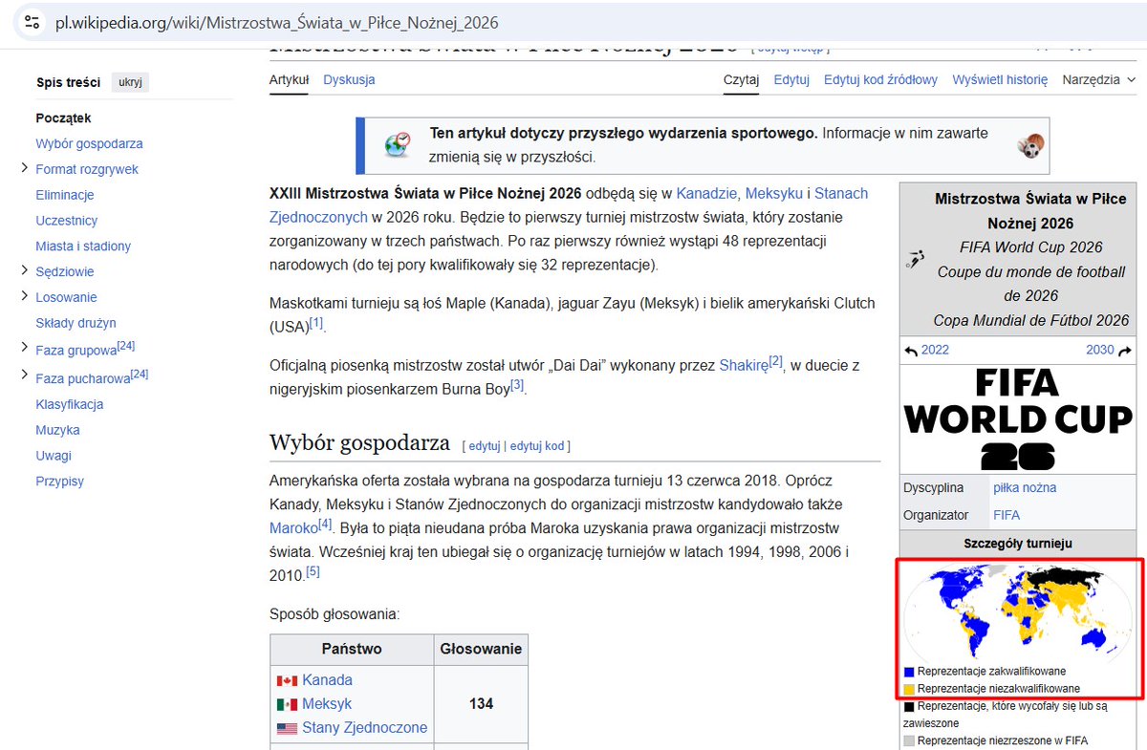Screen dimensions: 1147x750
Task: Expand Format rozgrywek in table of contents
Action: (24, 168)
